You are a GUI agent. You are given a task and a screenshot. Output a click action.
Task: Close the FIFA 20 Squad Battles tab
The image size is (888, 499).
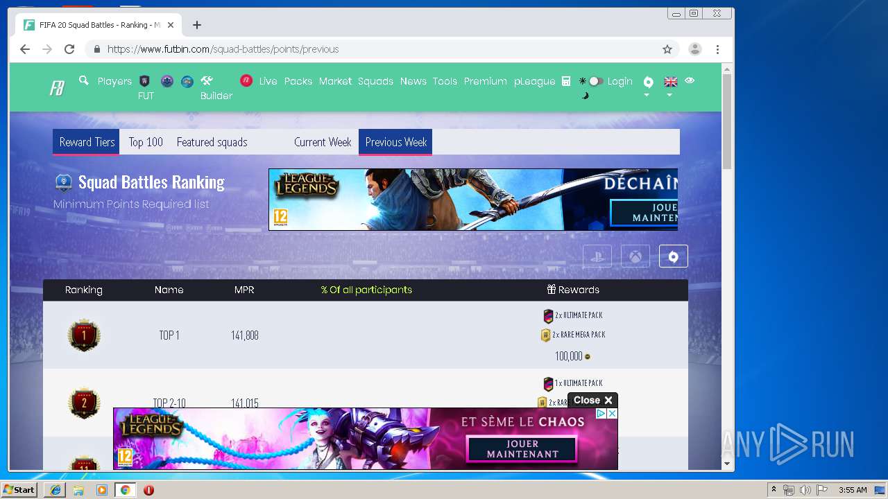[x=171, y=25]
